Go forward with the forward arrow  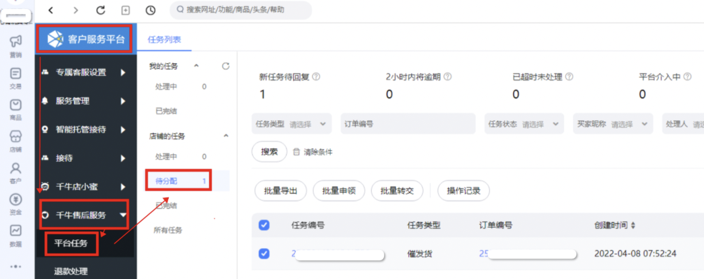coord(76,10)
